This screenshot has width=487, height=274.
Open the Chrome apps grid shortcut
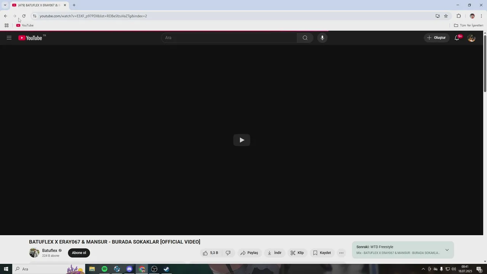pyautogui.click(x=6, y=25)
